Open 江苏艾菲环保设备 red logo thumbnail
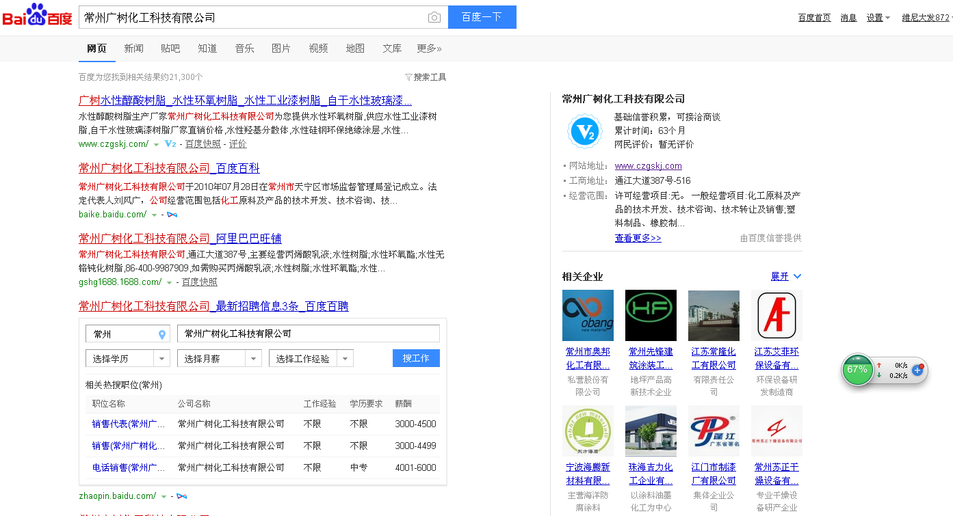This screenshot has height=516, width=953. (x=776, y=315)
